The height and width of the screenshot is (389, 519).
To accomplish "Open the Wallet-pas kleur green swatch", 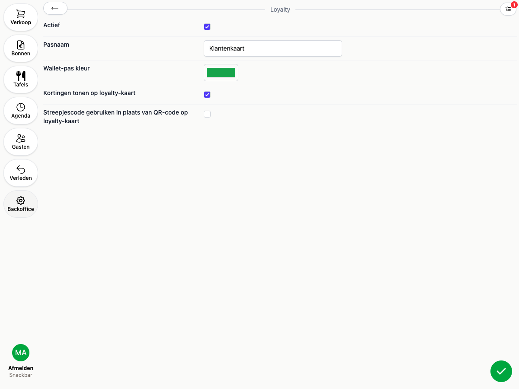I will (221, 73).
